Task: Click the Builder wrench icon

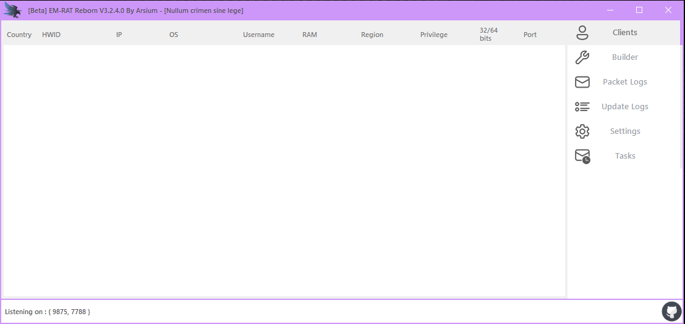Action: pyautogui.click(x=582, y=57)
